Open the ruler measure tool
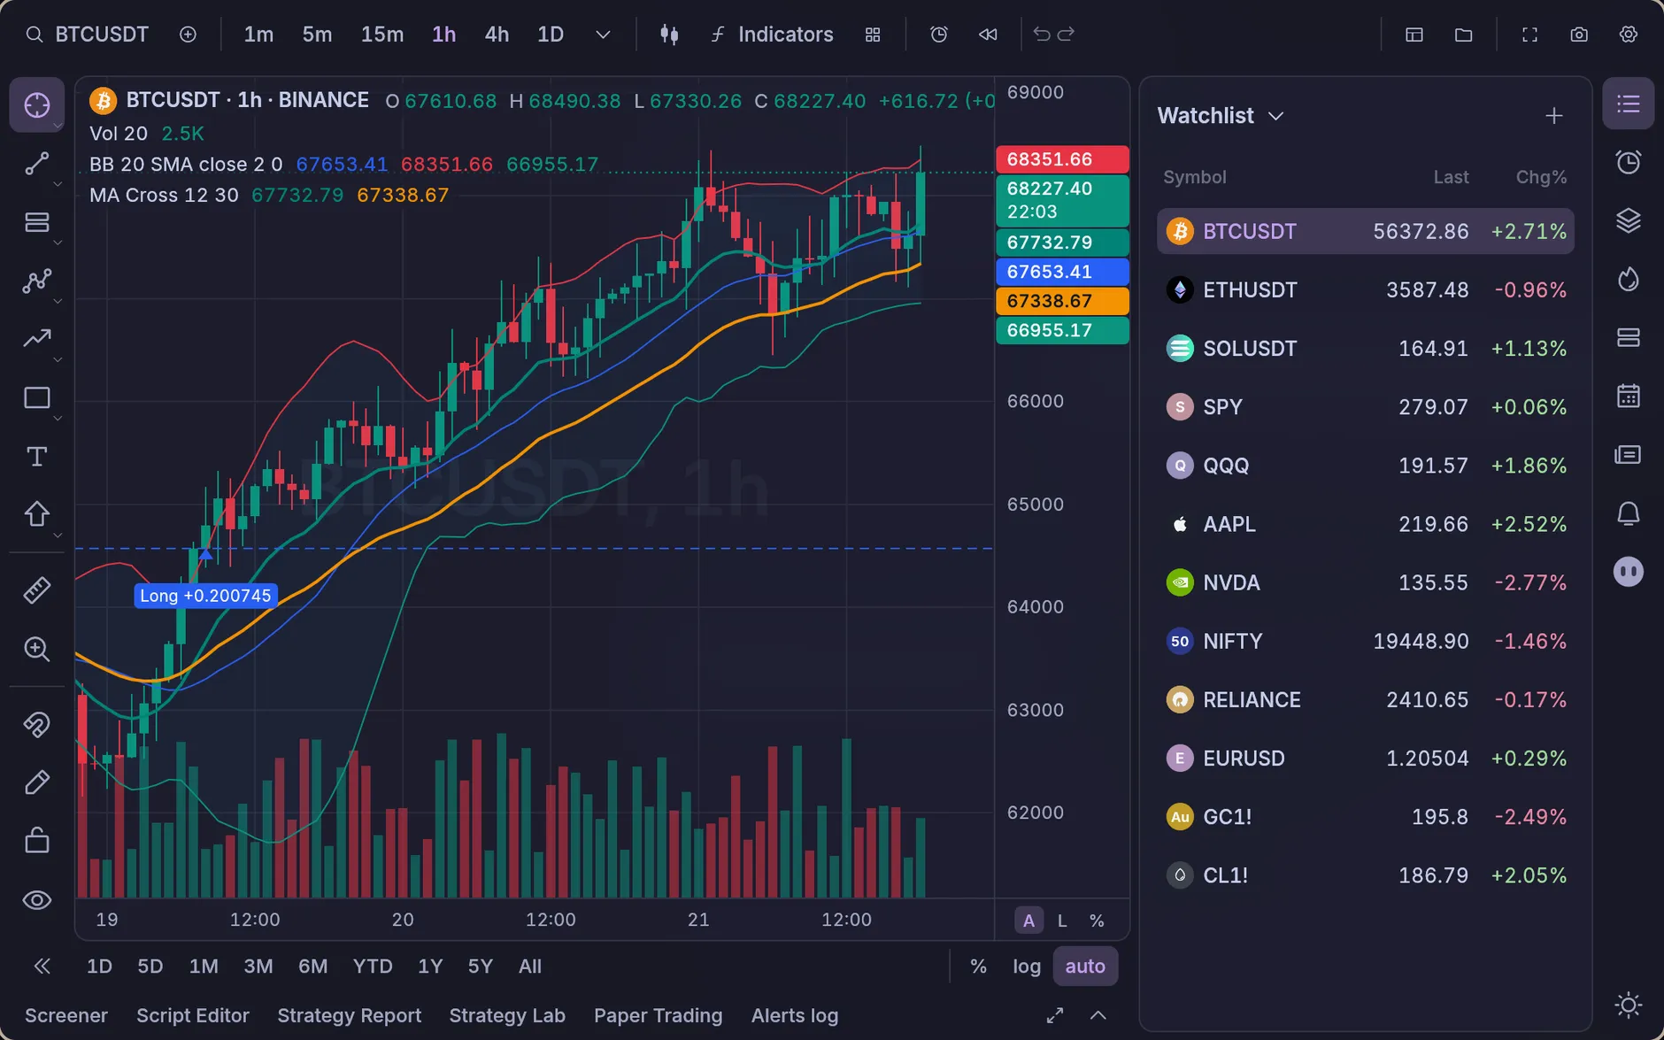Viewport: 1664px width, 1040px height. click(x=36, y=590)
